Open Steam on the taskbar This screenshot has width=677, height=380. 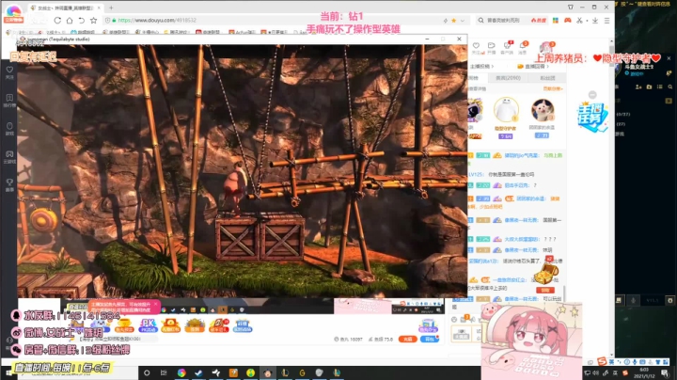coord(198,372)
